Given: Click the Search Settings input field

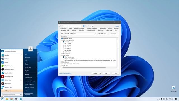Looking at the screenshot, I should click(72, 26).
